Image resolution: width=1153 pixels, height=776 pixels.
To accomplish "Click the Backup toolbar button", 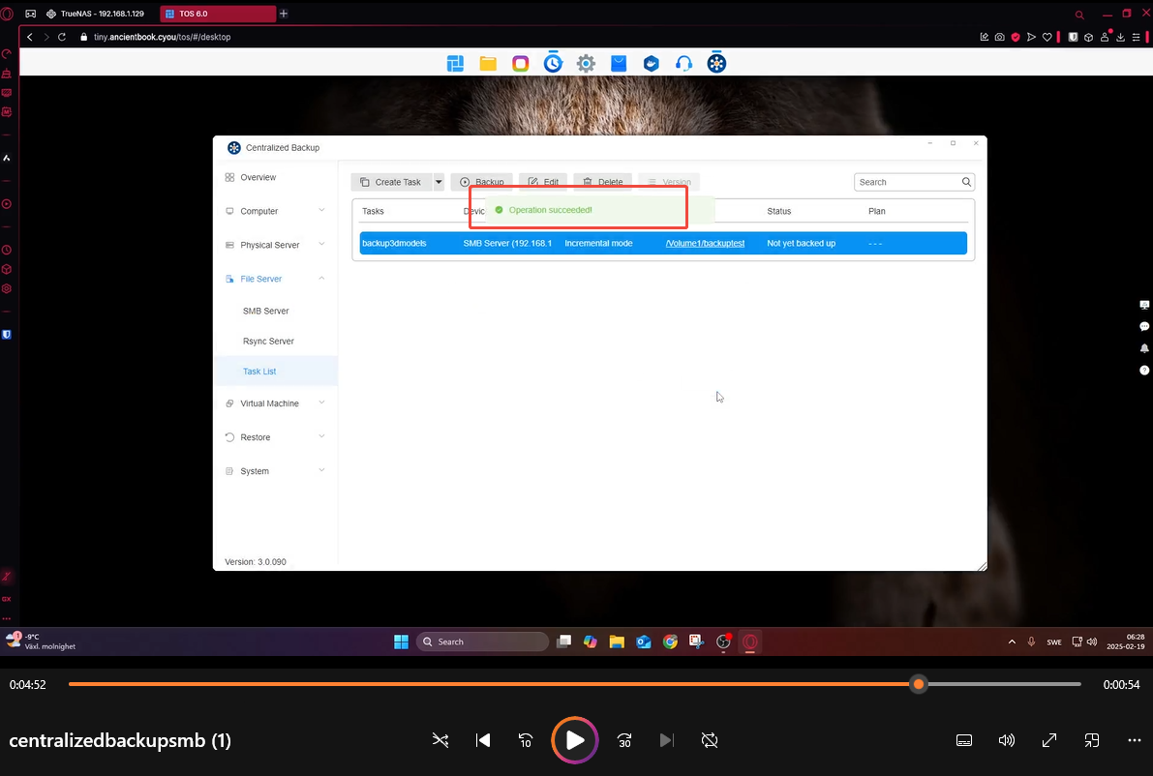I will click(482, 182).
